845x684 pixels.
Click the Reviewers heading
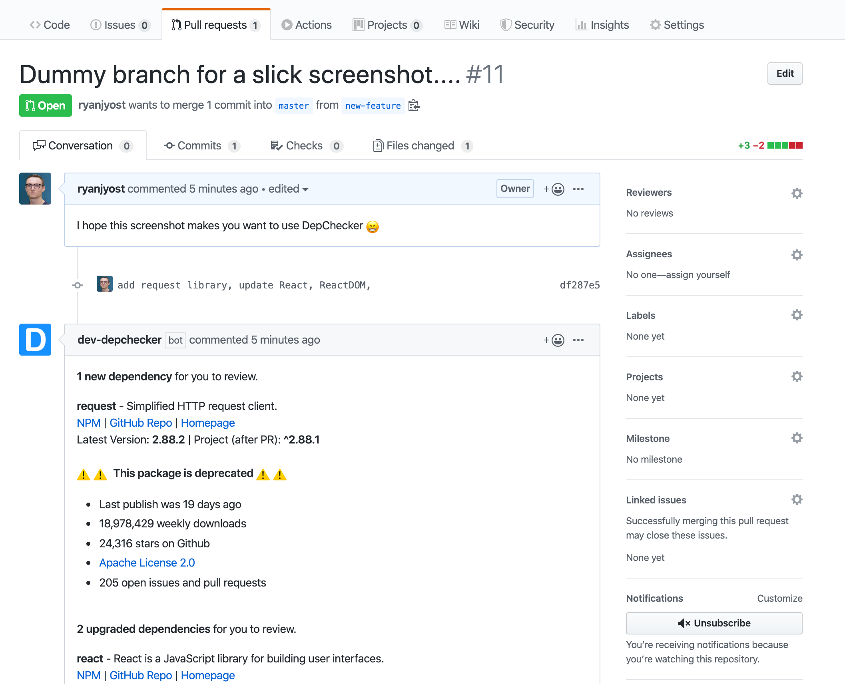coord(649,193)
